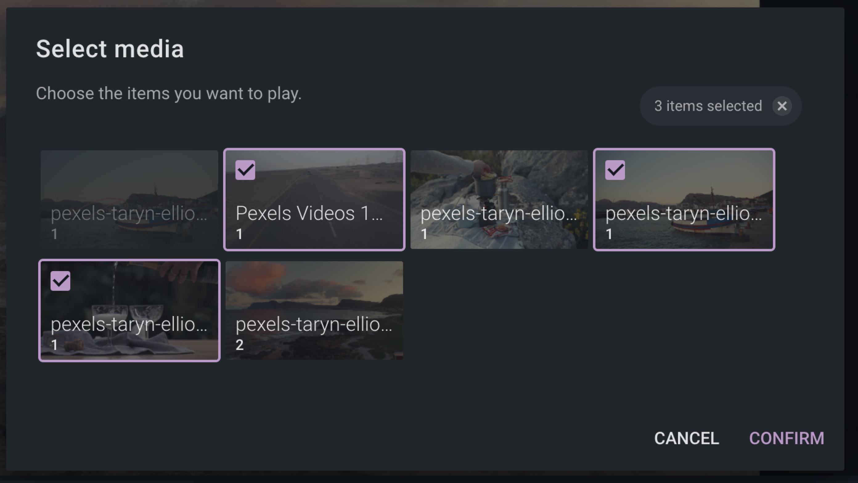
Task: Click the '3 items selected' chip label
Action: point(708,106)
